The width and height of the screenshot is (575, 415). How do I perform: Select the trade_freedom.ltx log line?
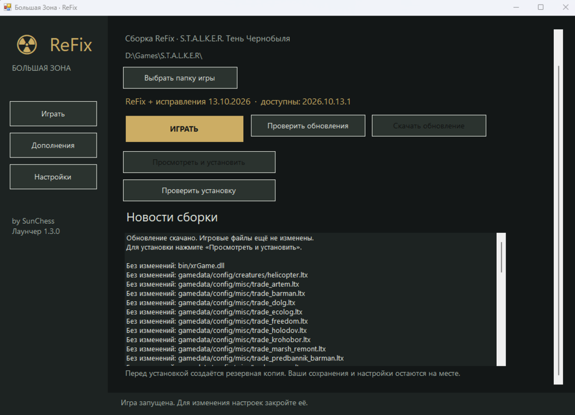click(217, 321)
